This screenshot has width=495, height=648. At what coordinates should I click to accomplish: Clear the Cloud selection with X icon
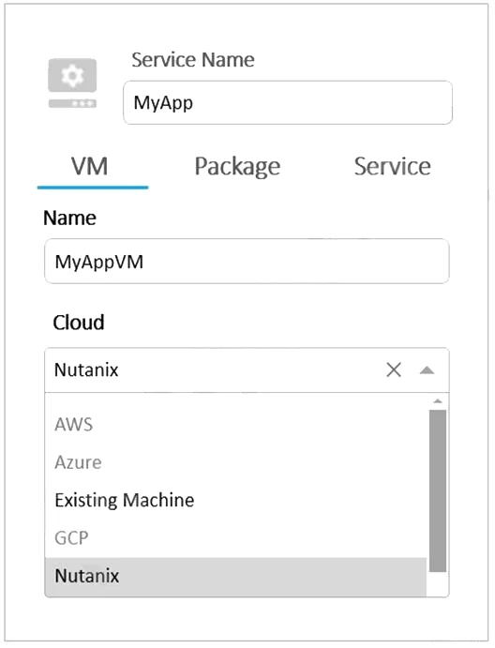[x=394, y=369]
